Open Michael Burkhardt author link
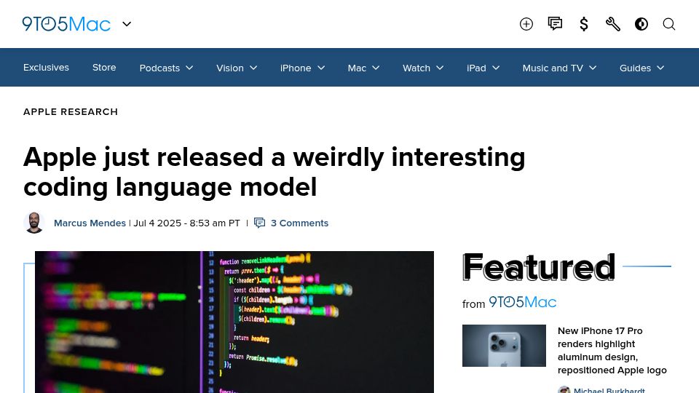This screenshot has height=393, width=699. (609, 390)
